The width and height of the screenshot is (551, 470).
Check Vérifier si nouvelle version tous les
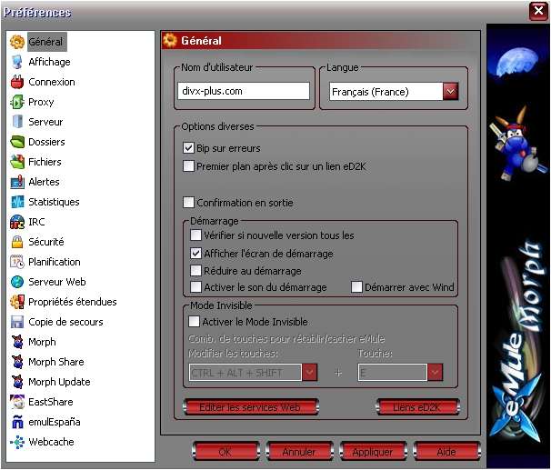tap(195, 235)
